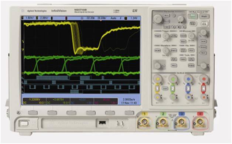Click the power button at bottom left
This screenshot has width=232, height=144.
click(x=24, y=123)
